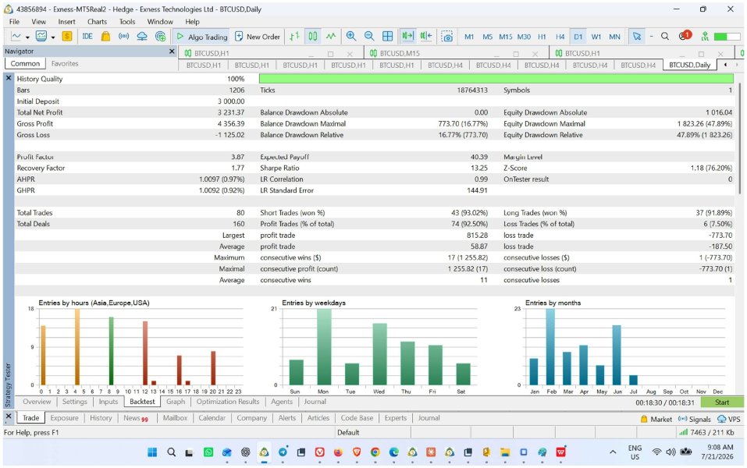Image resolution: width=747 pixels, height=468 pixels.
Task: Open the Charts menu
Action: (98, 21)
